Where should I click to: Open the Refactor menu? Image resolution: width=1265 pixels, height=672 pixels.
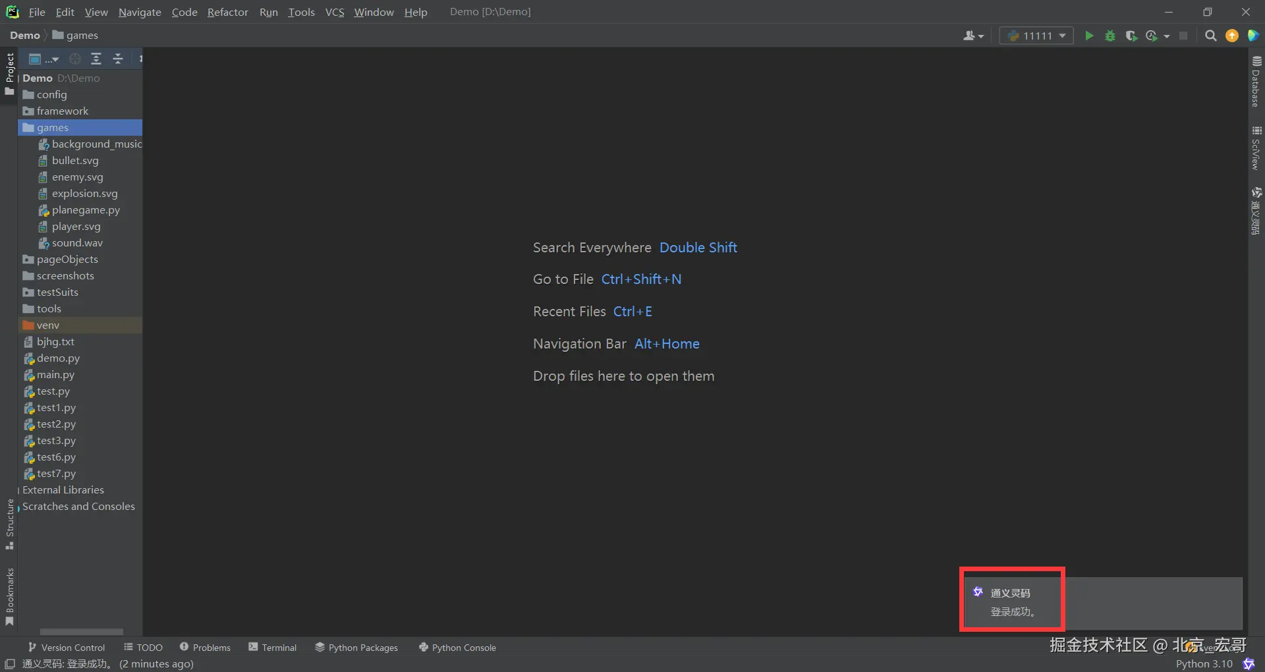pos(228,12)
